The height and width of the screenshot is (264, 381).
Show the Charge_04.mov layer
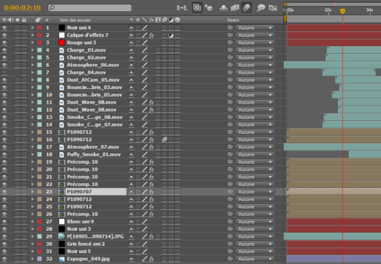pos(4,72)
